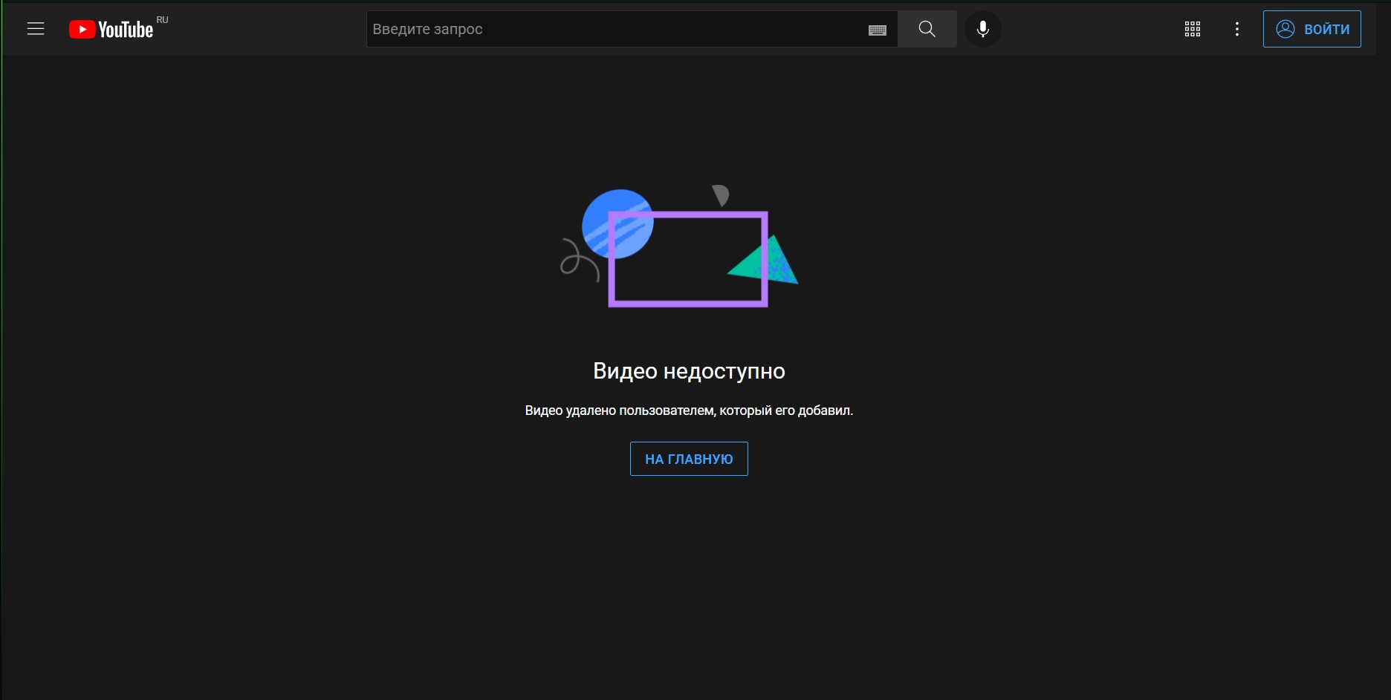Click the user avatar icon beside ВОЙТИ
This screenshot has height=700, width=1391.
[1285, 29]
